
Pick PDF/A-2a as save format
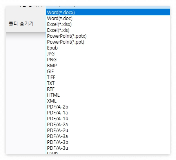point(108,125)
